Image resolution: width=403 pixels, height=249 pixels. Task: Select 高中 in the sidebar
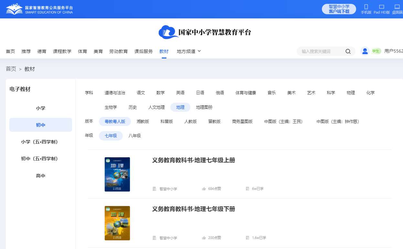tap(41, 176)
